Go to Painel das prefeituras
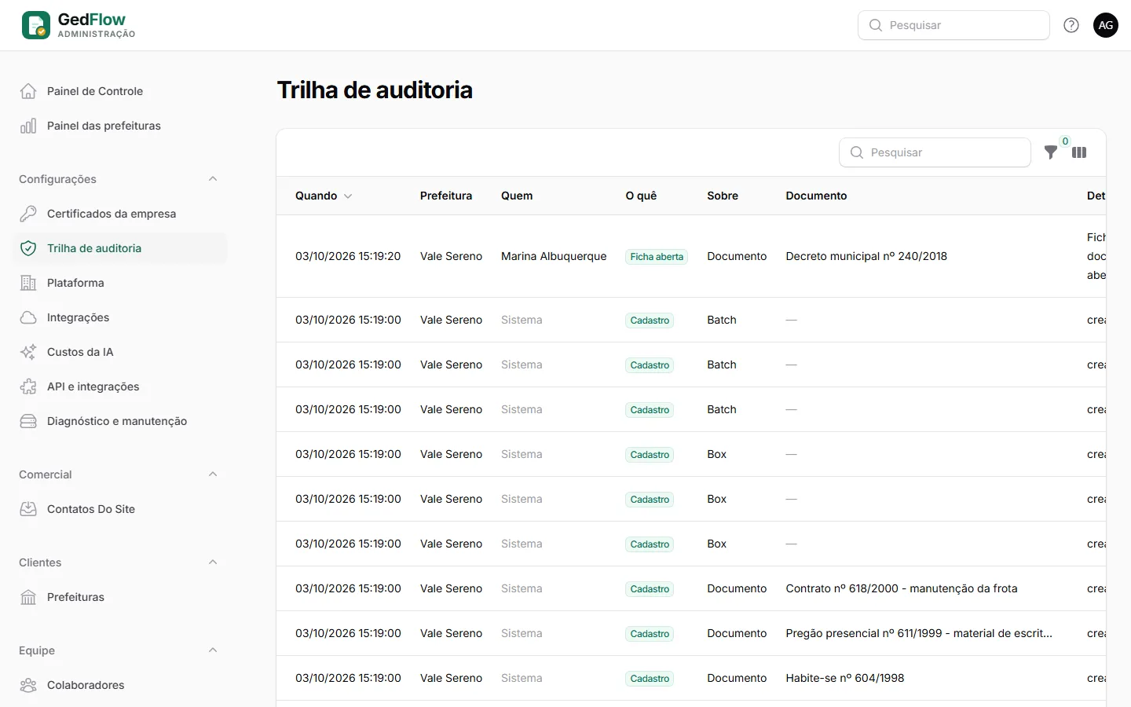 coord(120,126)
